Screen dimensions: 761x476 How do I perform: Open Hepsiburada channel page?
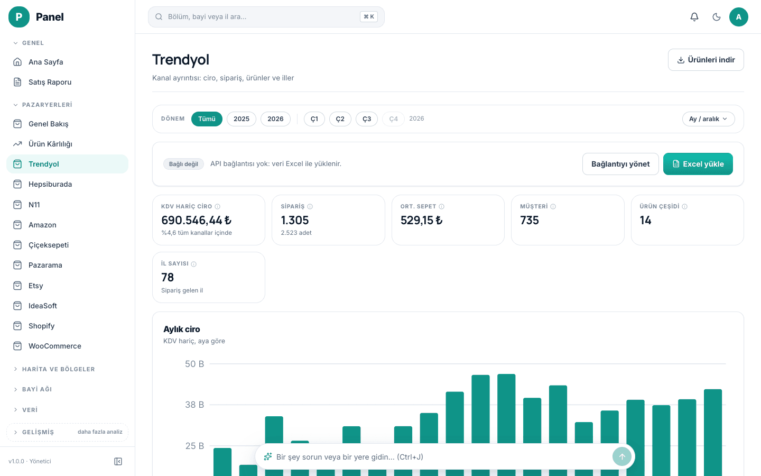click(67, 184)
